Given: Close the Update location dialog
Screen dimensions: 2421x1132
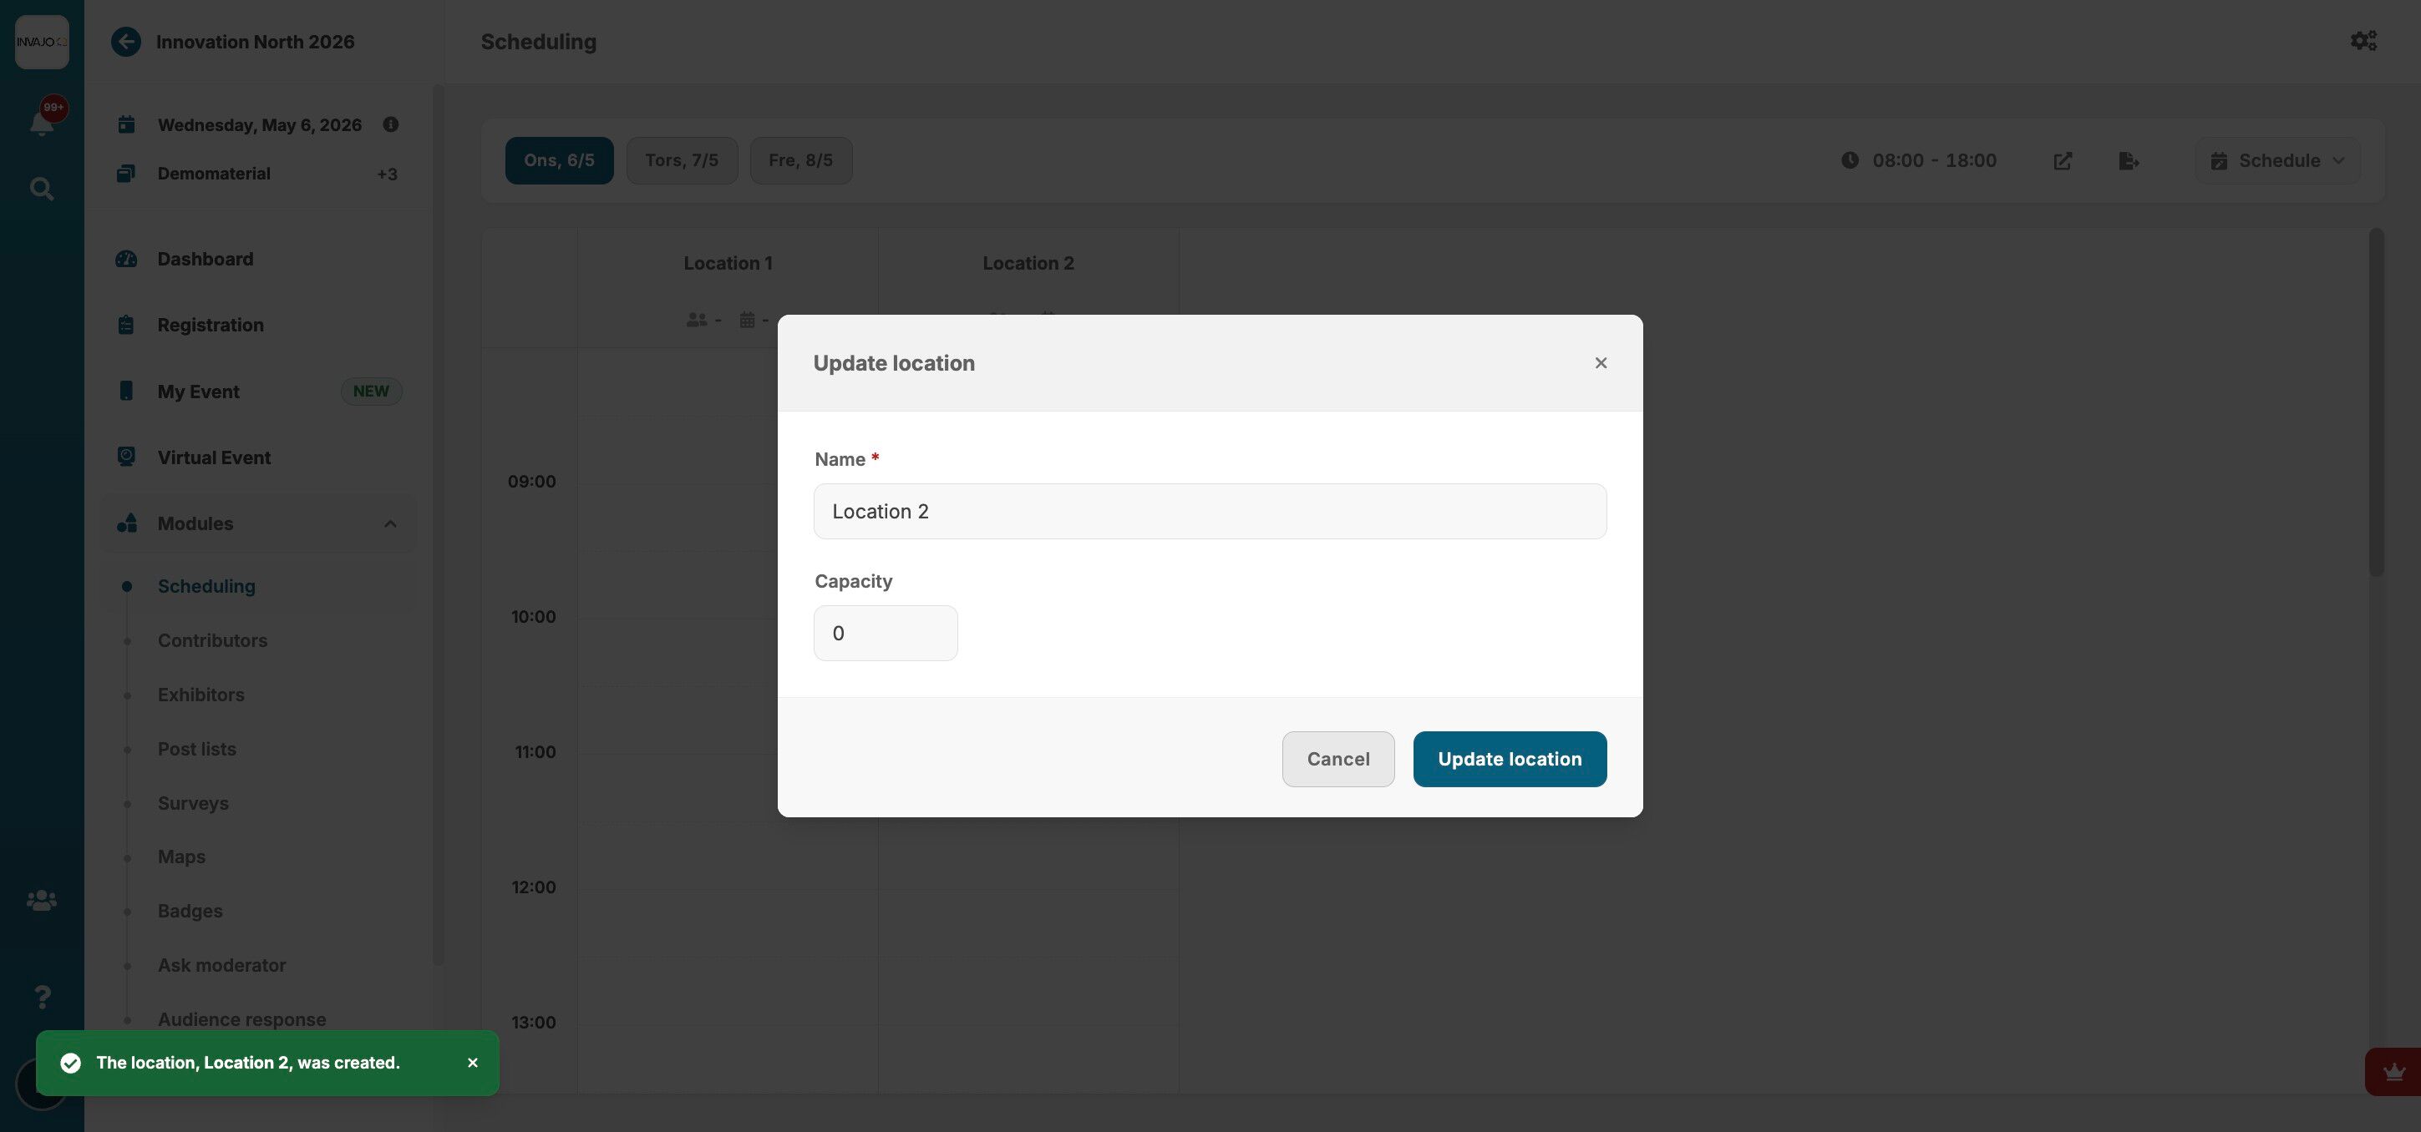Looking at the screenshot, I should pyautogui.click(x=1601, y=362).
